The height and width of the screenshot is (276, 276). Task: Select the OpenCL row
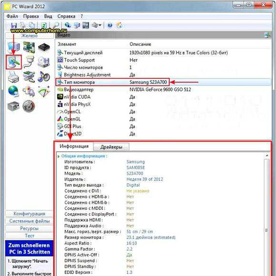click(163, 112)
